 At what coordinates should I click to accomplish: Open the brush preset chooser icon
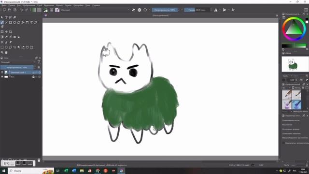point(57,10)
